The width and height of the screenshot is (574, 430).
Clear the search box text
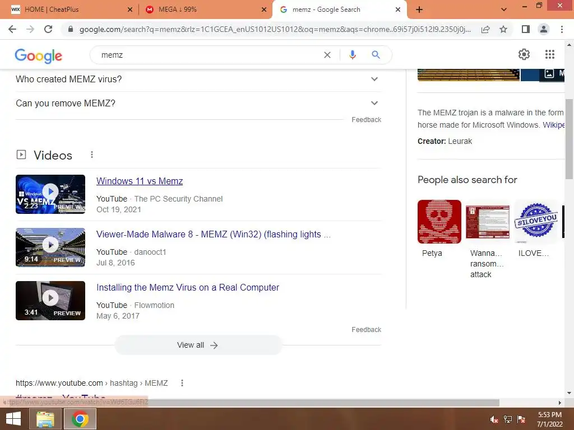point(327,55)
